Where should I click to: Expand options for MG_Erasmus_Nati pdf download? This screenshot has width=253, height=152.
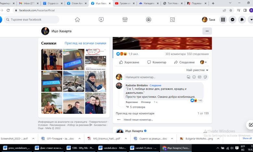pyautogui.click(x=126, y=138)
